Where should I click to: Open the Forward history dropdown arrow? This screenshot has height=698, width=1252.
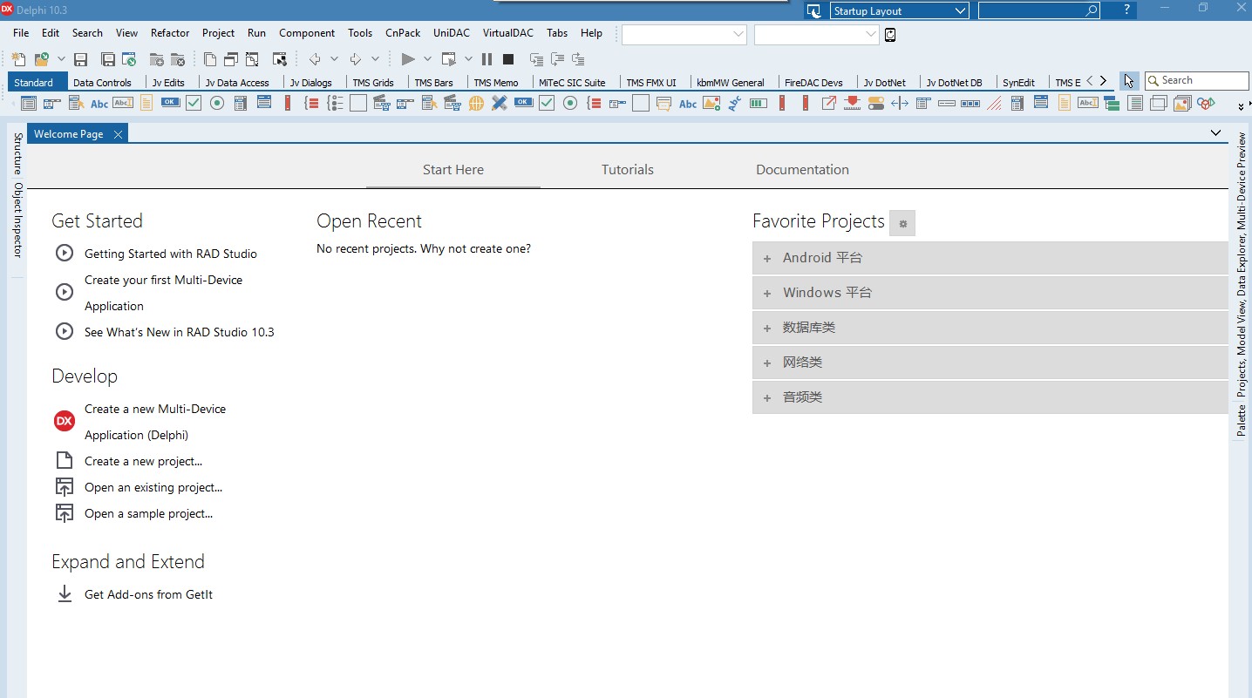click(376, 59)
